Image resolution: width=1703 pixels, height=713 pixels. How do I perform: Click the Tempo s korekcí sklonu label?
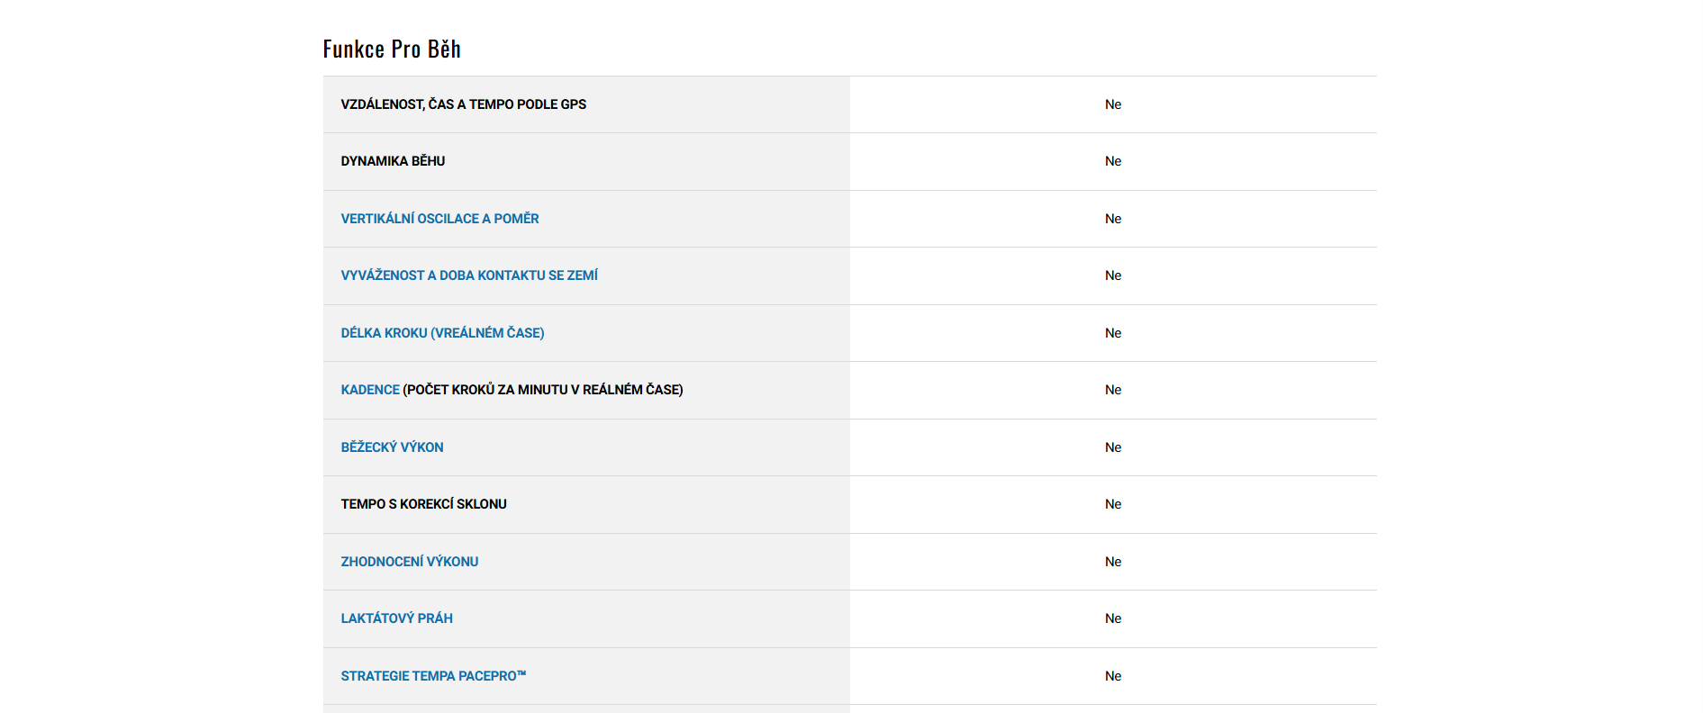pos(423,504)
